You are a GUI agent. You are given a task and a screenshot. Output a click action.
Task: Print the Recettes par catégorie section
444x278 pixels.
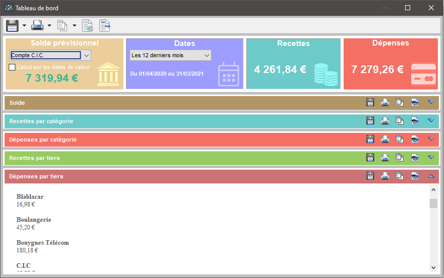pos(385,121)
